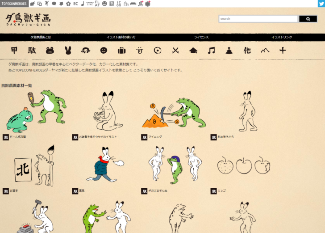This screenshot has width=325, height=233.
Task: Open the green frog and rabbit illustration
Action: click(x=106, y=216)
